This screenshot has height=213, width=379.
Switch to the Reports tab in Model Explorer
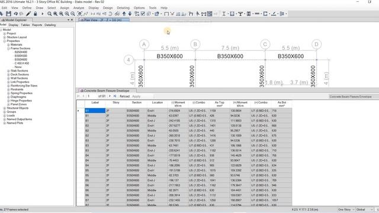point(37,25)
